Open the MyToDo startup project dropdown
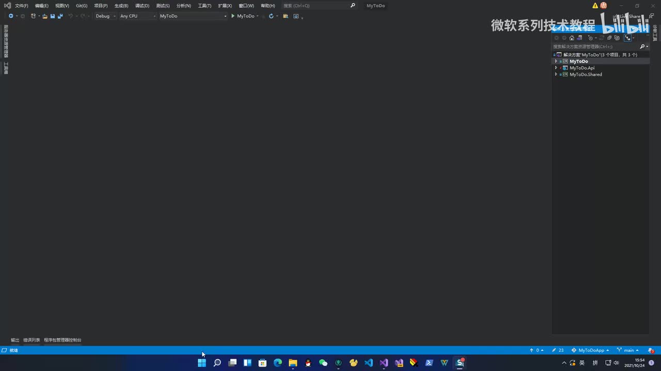The image size is (661, 371). pos(193,16)
